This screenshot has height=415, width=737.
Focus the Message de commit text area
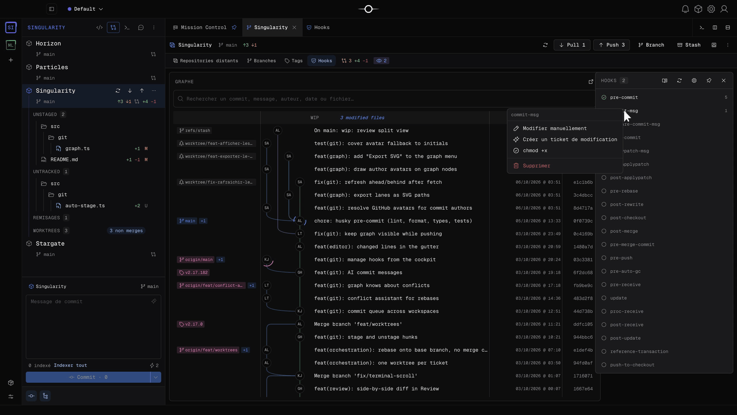94,326
